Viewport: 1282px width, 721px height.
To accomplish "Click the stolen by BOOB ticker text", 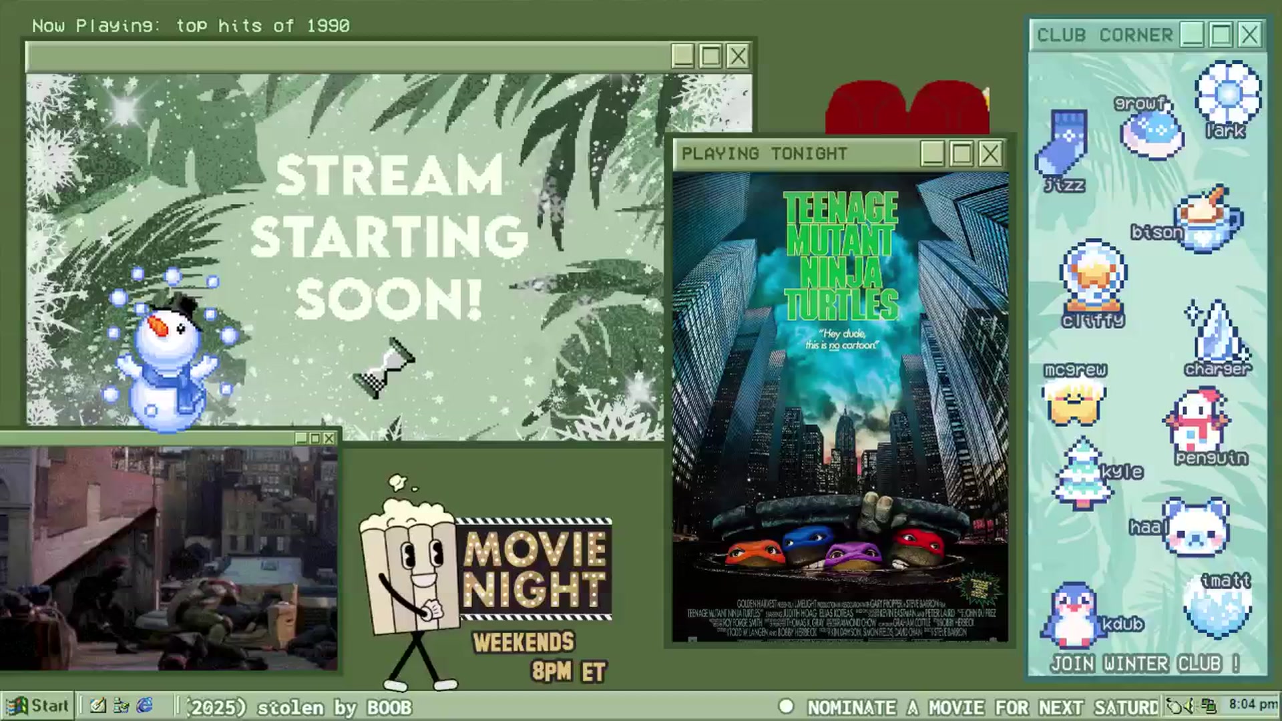I will point(335,708).
